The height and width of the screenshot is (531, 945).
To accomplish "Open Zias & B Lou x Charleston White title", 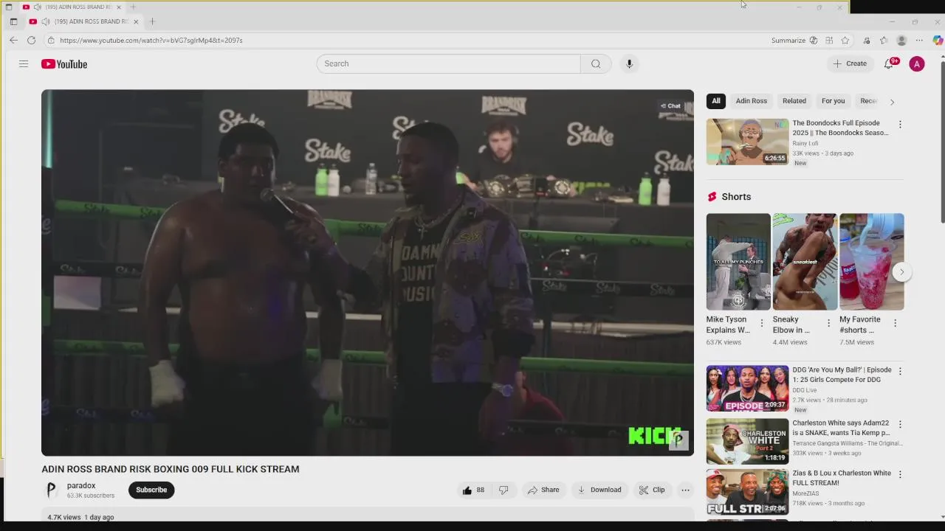I will click(x=842, y=478).
